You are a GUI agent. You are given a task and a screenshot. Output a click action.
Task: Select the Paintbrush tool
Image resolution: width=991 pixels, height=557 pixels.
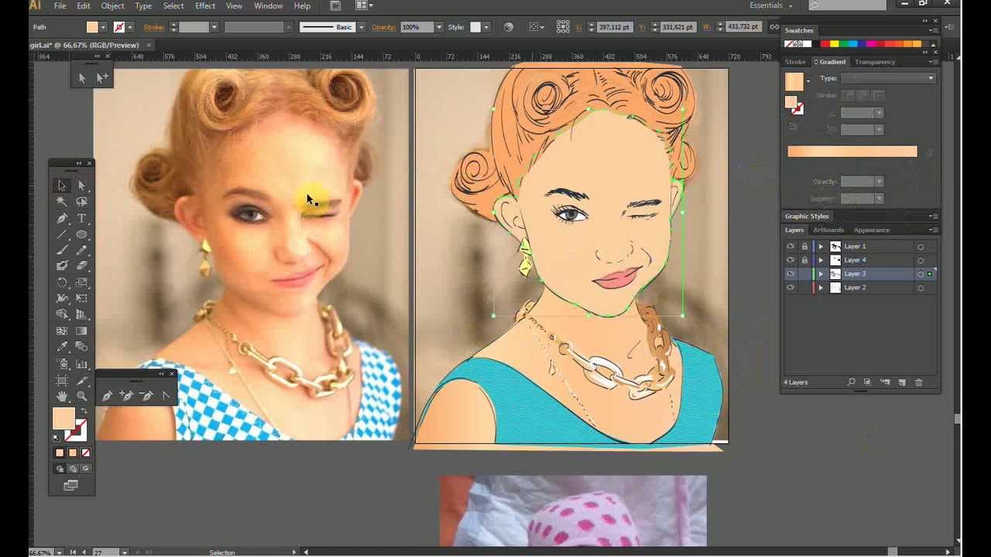(x=62, y=250)
